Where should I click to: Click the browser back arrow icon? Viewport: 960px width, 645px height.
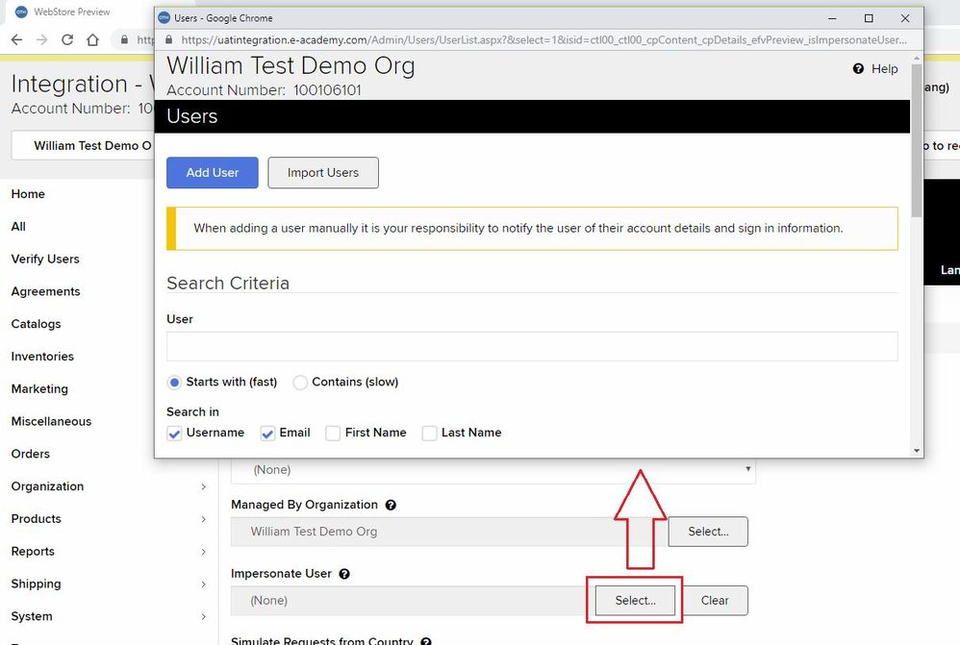point(16,39)
